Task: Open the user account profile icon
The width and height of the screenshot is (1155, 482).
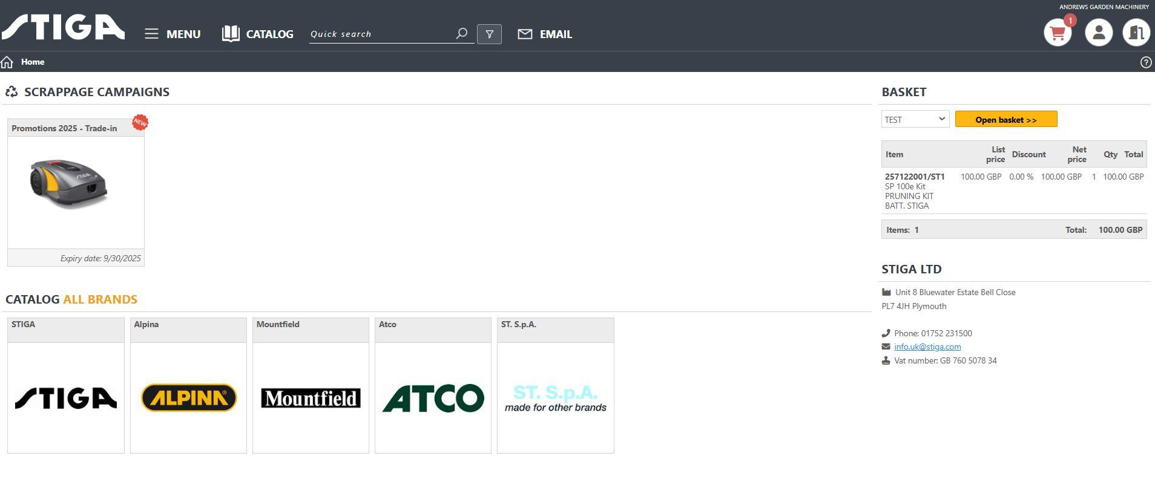Action: [1099, 32]
